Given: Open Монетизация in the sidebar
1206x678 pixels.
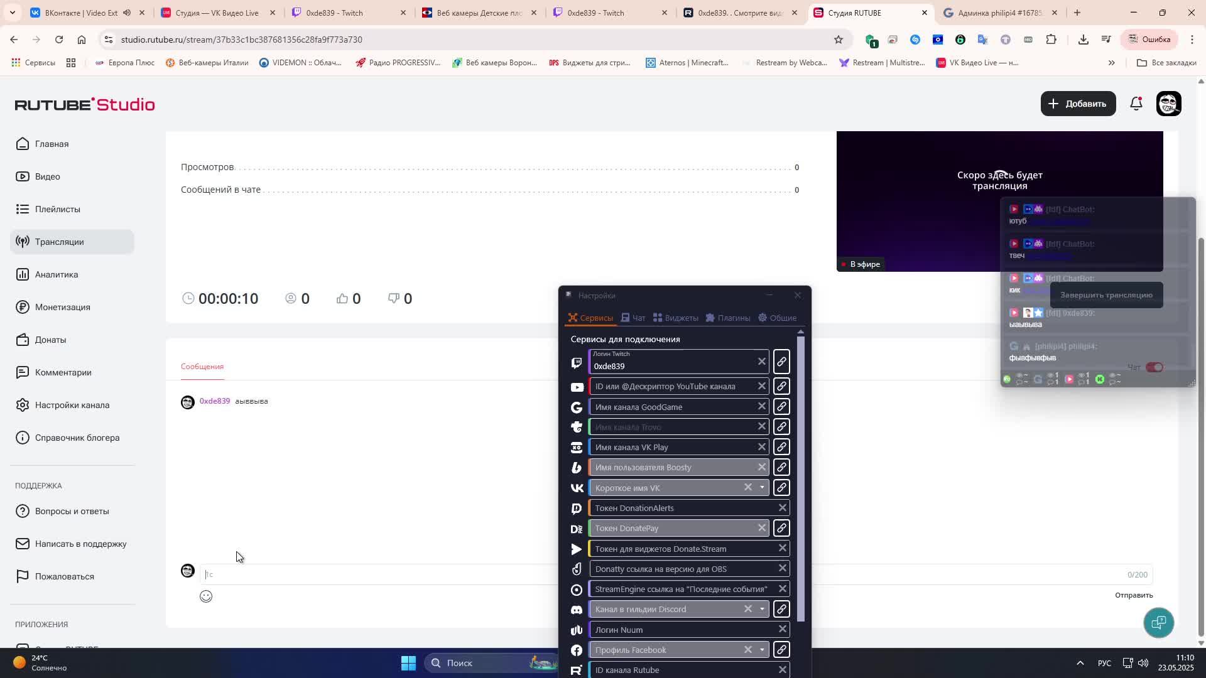Looking at the screenshot, I should pyautogui.click(x=72, y=307).
